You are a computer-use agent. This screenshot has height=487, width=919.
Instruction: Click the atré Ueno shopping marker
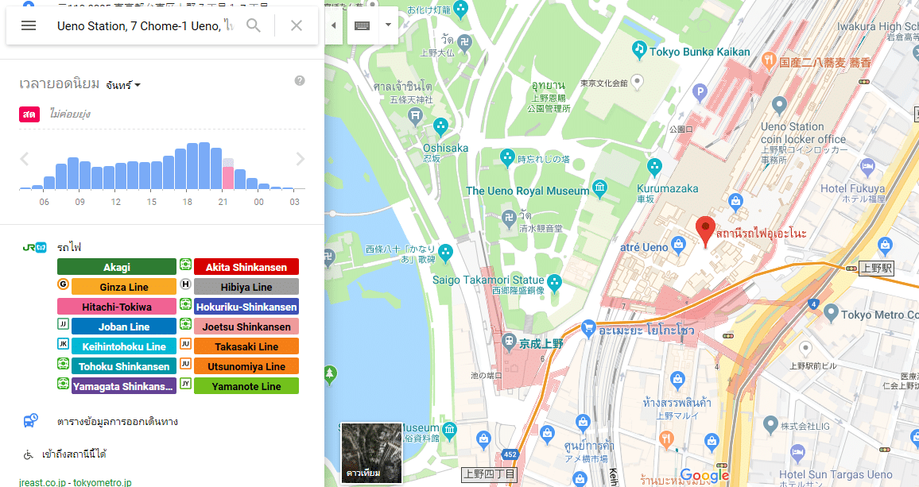[678, 245]
